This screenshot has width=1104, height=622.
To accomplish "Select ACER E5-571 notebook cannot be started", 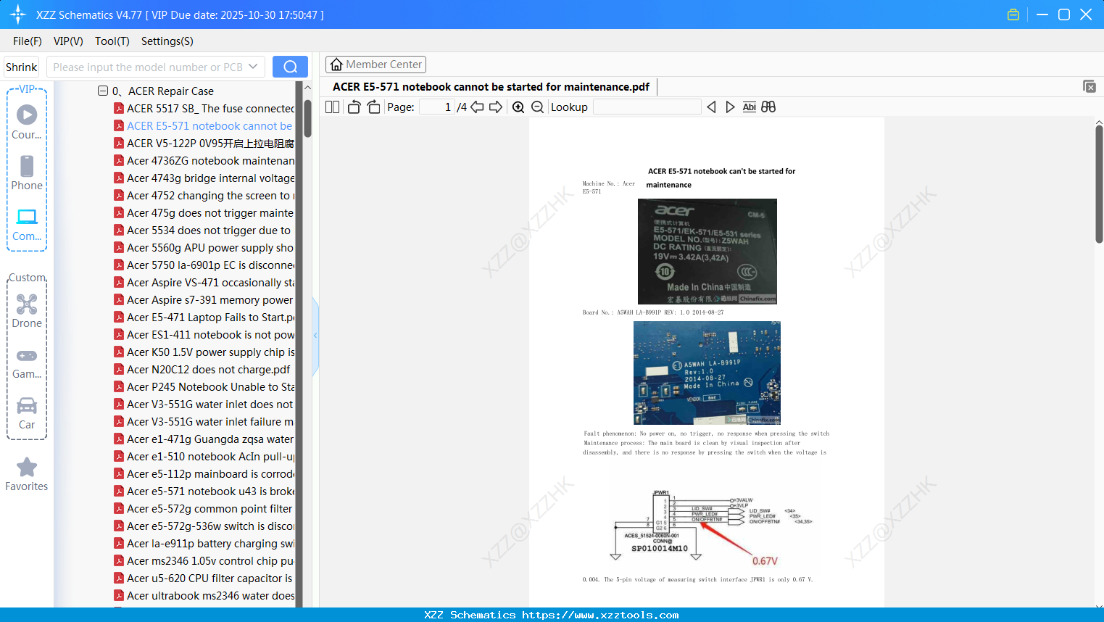I will coord(204,126).
